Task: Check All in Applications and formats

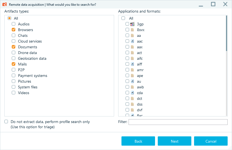Action: click(123, 18)
